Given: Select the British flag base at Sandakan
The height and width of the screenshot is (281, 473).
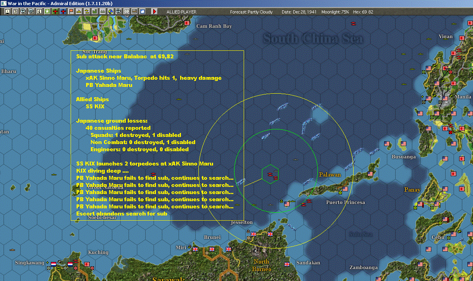Looking at the screenshot, I should click(x=287, y=264).
